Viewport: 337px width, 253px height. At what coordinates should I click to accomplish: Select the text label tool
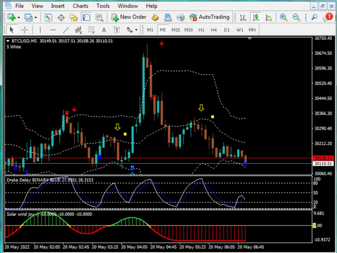(117, 30)
